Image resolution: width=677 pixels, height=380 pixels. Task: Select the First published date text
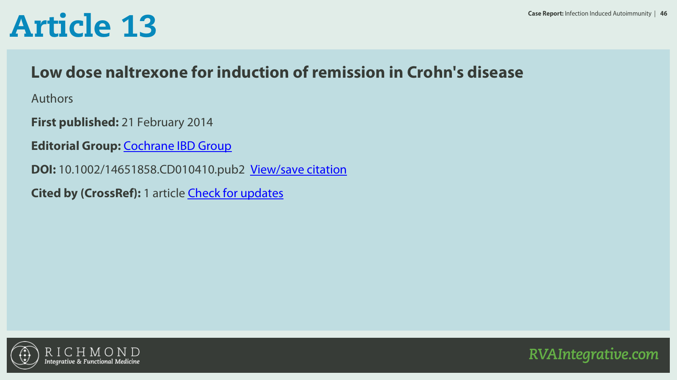pyautogui.click(x=167, y=122)
